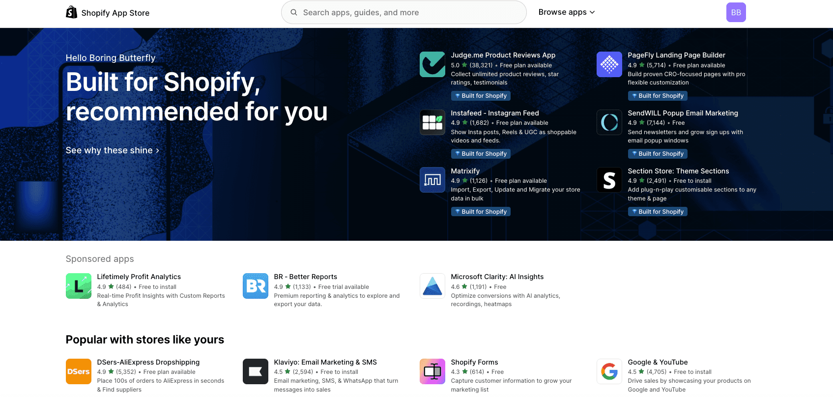Open PageFly Landing Page Builder title
This screenshot has height=397, width=833.
point(676,55)
